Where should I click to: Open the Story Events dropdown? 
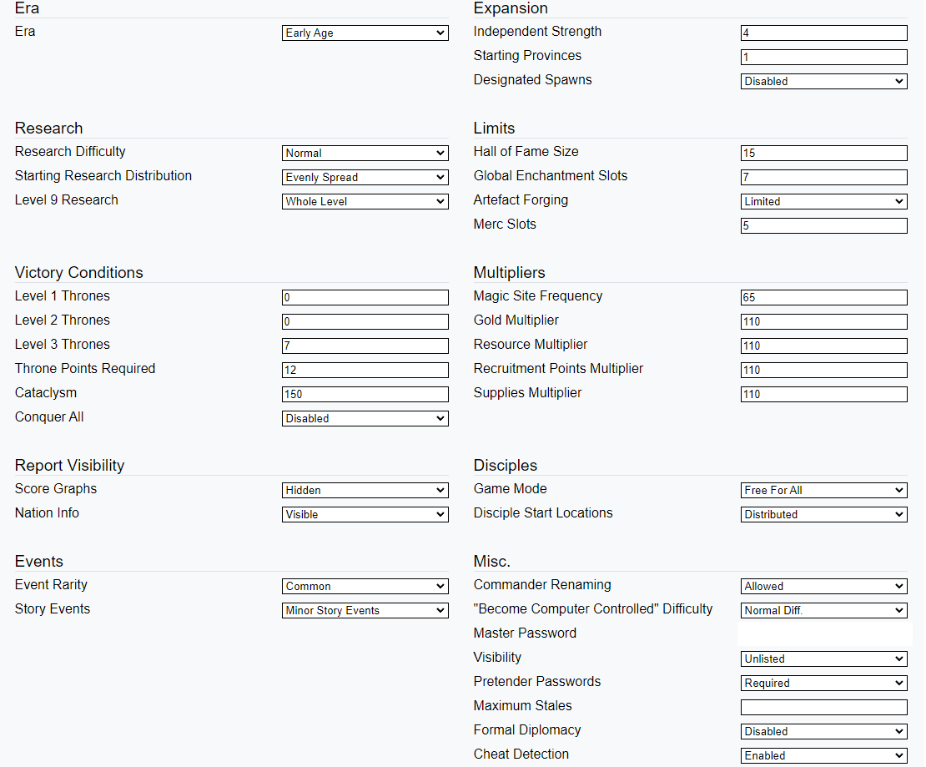click(365, 610)
